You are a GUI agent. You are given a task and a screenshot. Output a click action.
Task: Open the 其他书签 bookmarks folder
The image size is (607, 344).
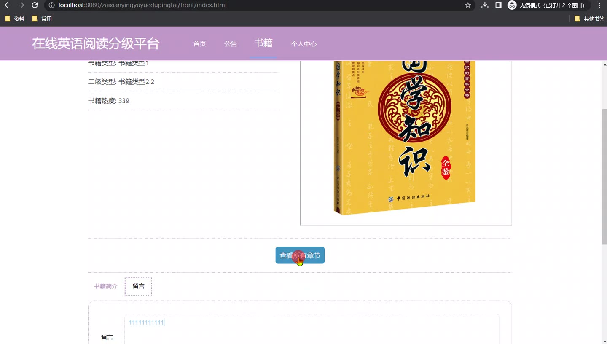(x=589, y=19)
